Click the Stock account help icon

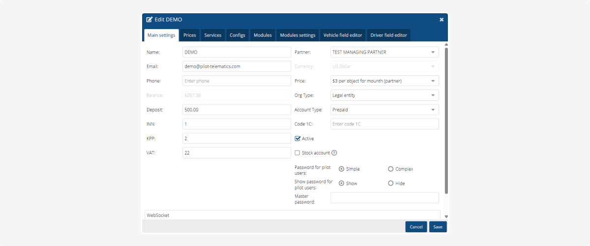[334, 153]
